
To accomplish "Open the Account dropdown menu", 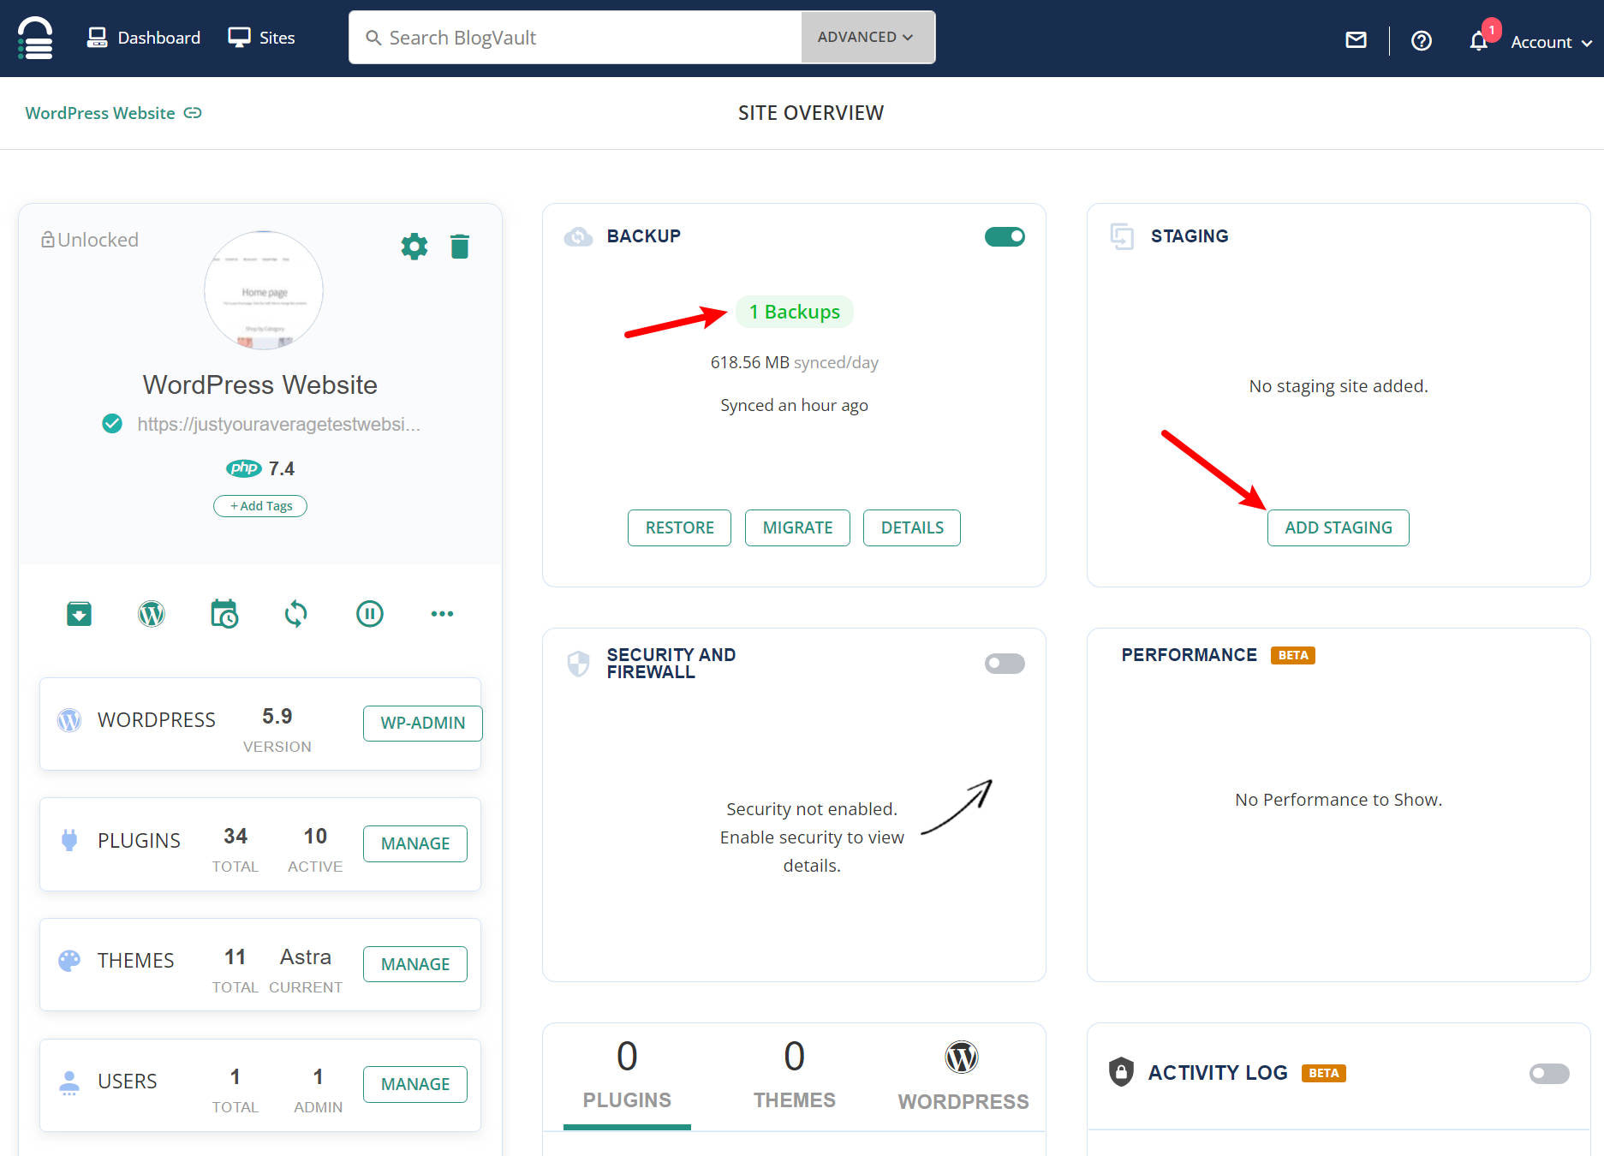I will pos(1550,42).
